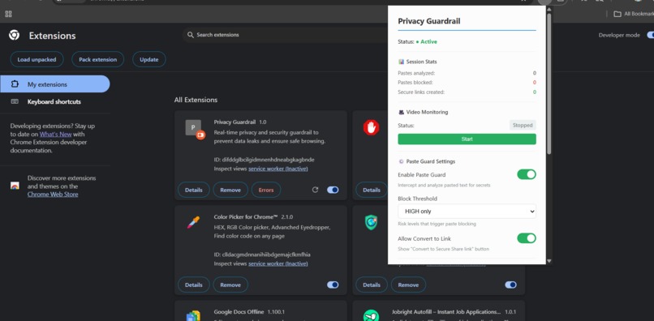View Errors for Privacy Guardrail
The image size is (654, 321).
266,190
